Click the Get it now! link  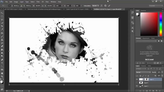(x=149, y=60)
